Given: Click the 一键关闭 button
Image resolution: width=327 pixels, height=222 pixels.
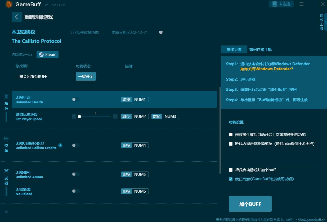Looking at the screenshot, I should [x=86, y=76].
